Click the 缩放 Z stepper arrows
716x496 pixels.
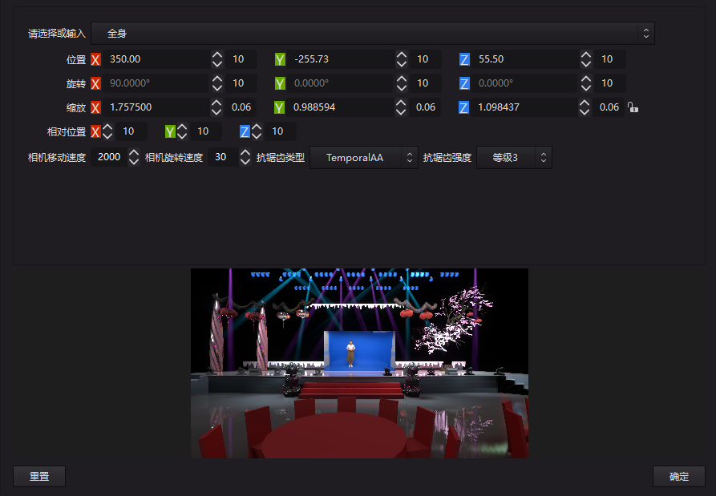[x=585, y=107]
